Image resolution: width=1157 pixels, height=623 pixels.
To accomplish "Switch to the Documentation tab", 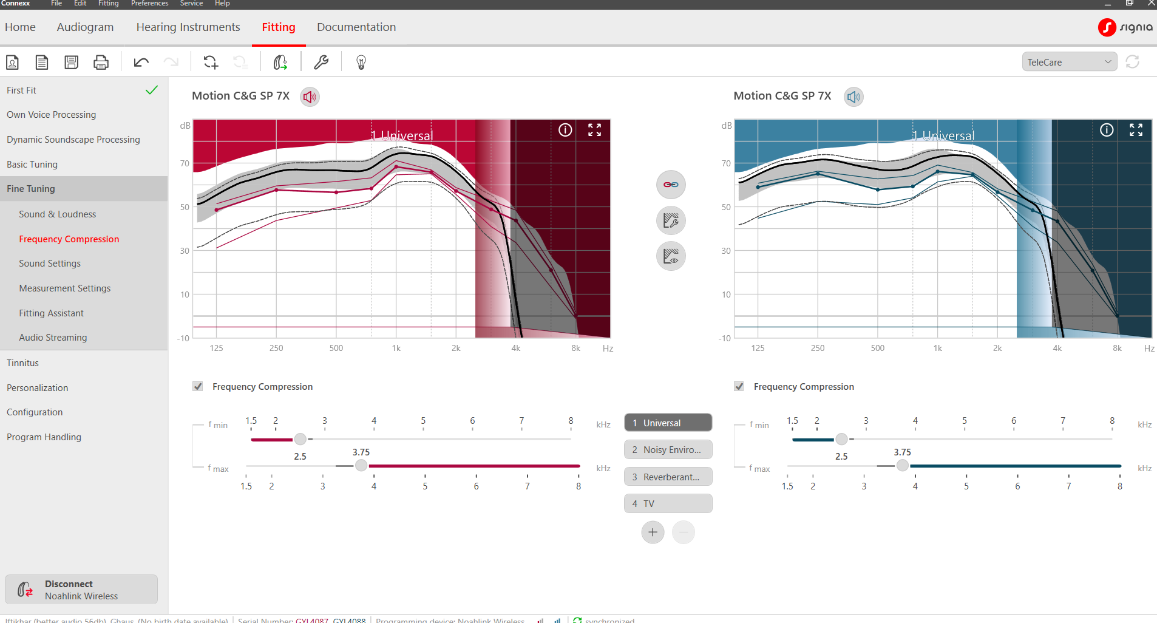I will point(356,27).
